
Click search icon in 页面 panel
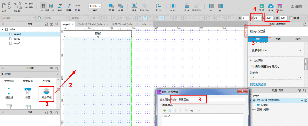57,24
